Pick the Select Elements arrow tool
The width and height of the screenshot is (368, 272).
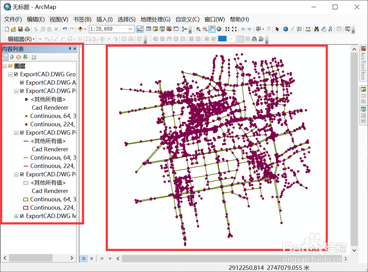(x=277, y=29)
